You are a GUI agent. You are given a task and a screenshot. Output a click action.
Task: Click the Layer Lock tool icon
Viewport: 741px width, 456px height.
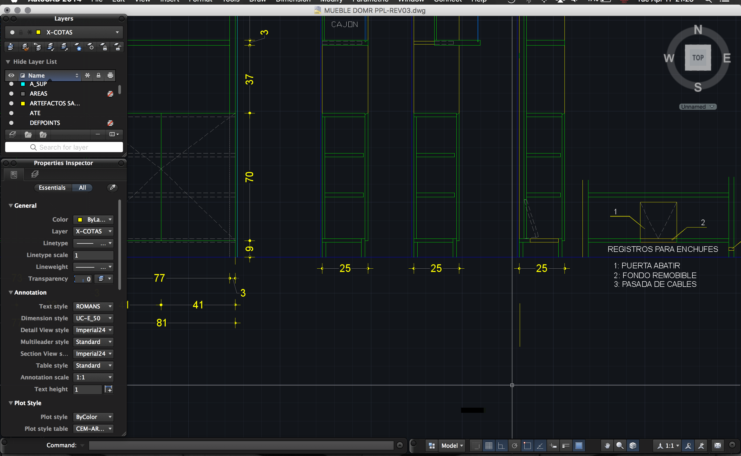(x=104, y=47)
